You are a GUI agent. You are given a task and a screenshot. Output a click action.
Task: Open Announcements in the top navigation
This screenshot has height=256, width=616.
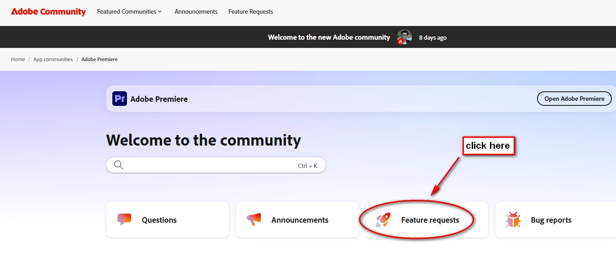tap(196, 12)
